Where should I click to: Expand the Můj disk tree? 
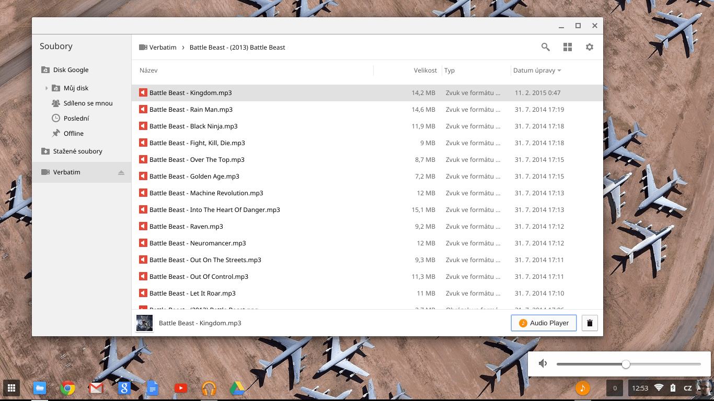click(x=47, y=88)
